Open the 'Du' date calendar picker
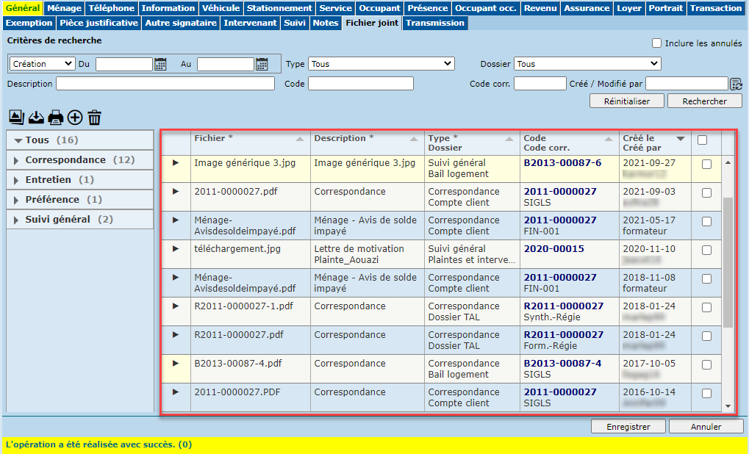749x454 pixels. point(160,65)
